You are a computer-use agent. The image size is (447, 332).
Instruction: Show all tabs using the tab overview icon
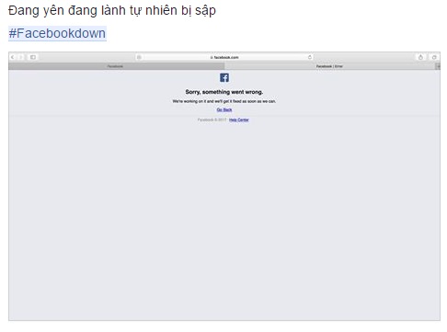point(434,57)
